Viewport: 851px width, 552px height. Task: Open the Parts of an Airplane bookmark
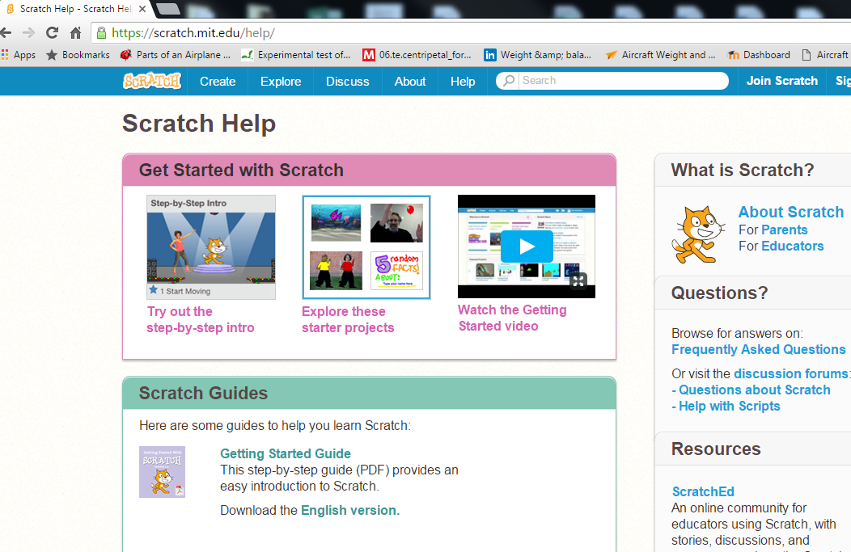click(x=176, y=55)
